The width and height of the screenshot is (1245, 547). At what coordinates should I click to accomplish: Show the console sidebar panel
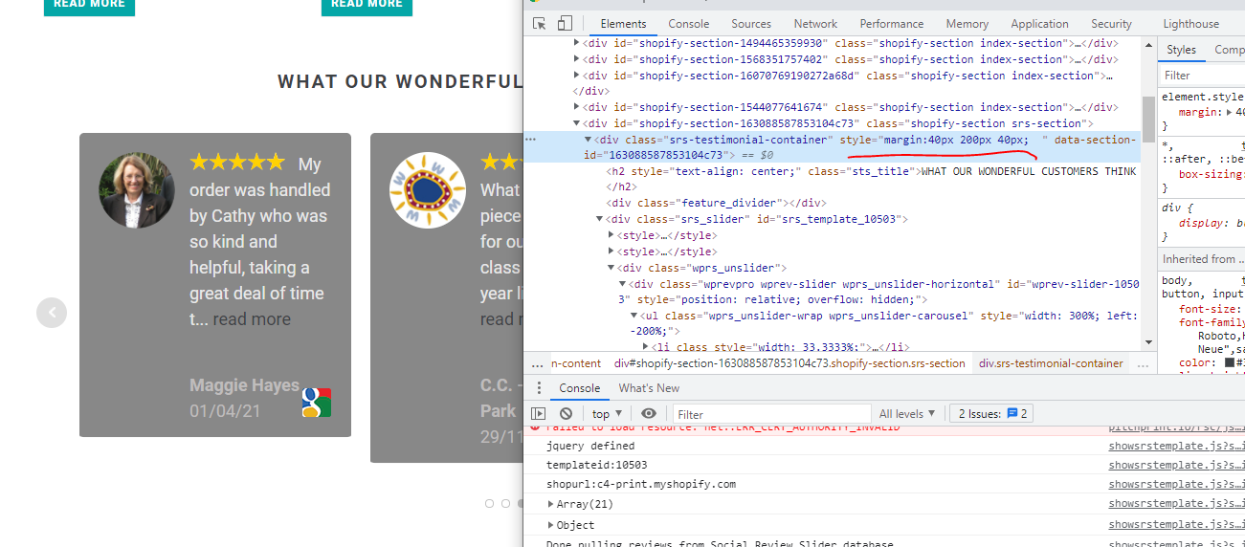tap(539, 414)
